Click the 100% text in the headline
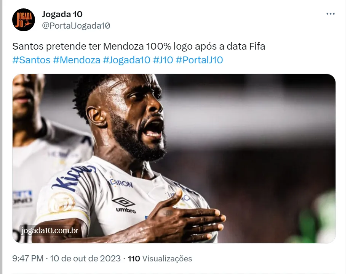 click(159, 46)
